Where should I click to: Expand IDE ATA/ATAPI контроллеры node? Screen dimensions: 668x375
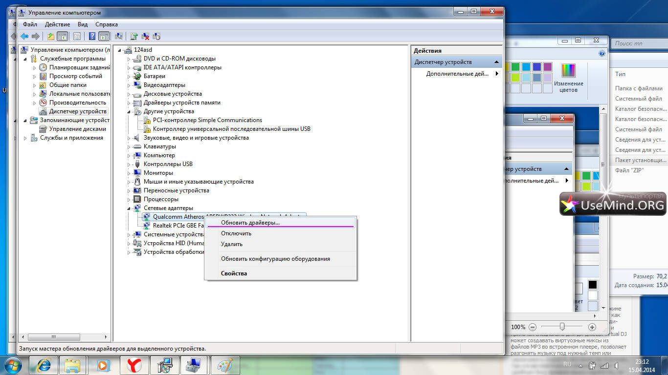[130, 67]
